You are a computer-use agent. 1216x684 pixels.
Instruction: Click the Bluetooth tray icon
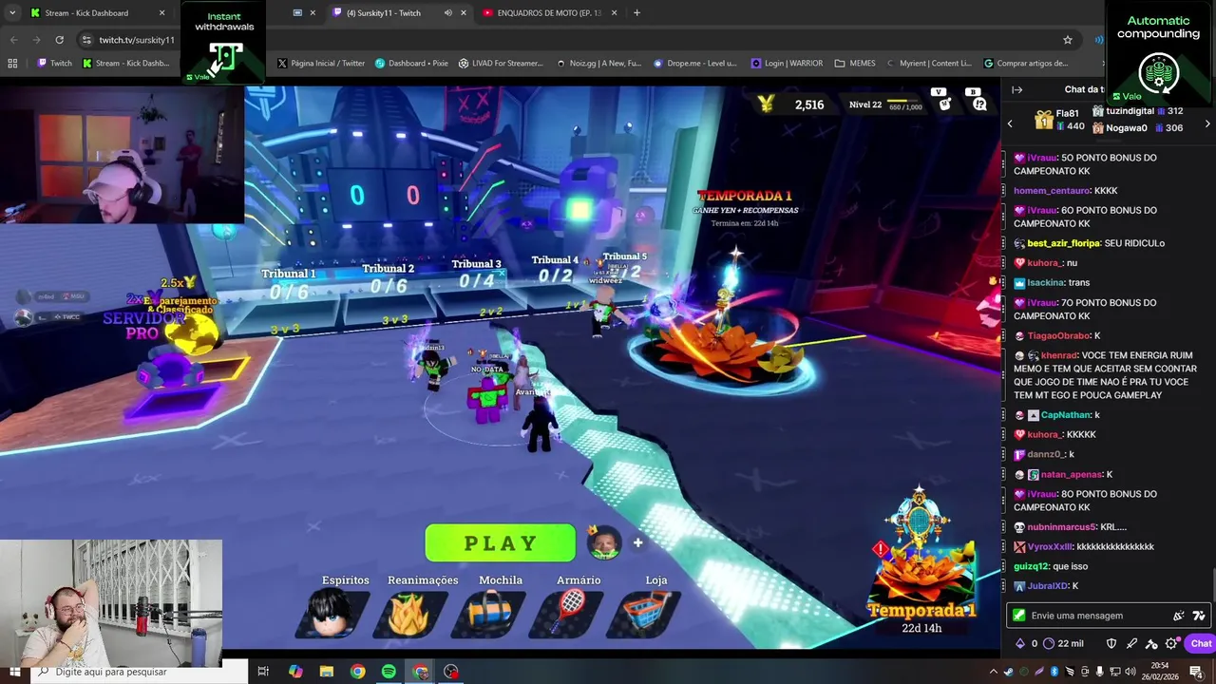[1054, 672]
